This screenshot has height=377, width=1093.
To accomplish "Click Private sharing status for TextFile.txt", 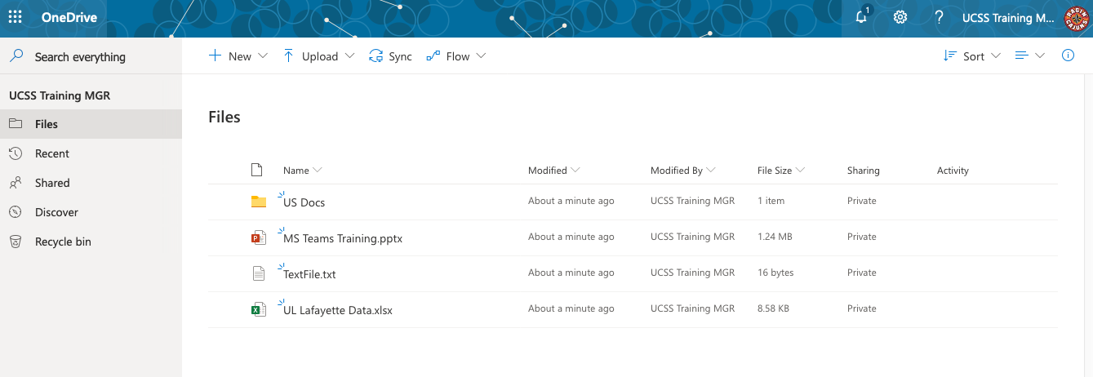I will point(862,273).
